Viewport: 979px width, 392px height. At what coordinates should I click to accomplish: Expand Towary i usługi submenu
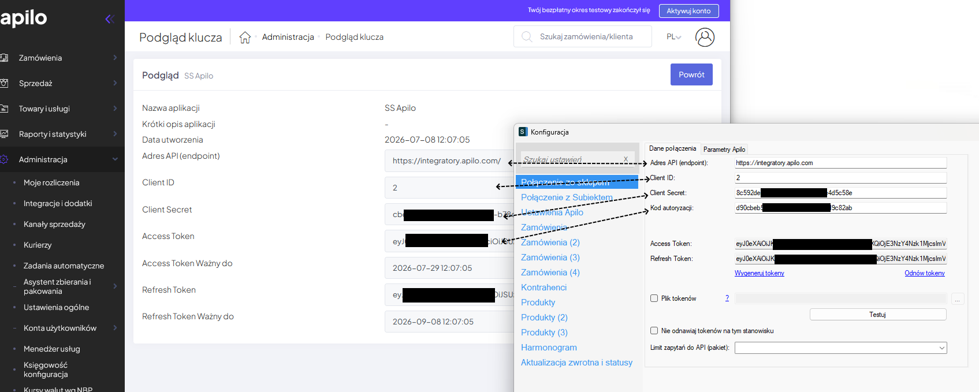pyautogui.click(x=115, y=109)
